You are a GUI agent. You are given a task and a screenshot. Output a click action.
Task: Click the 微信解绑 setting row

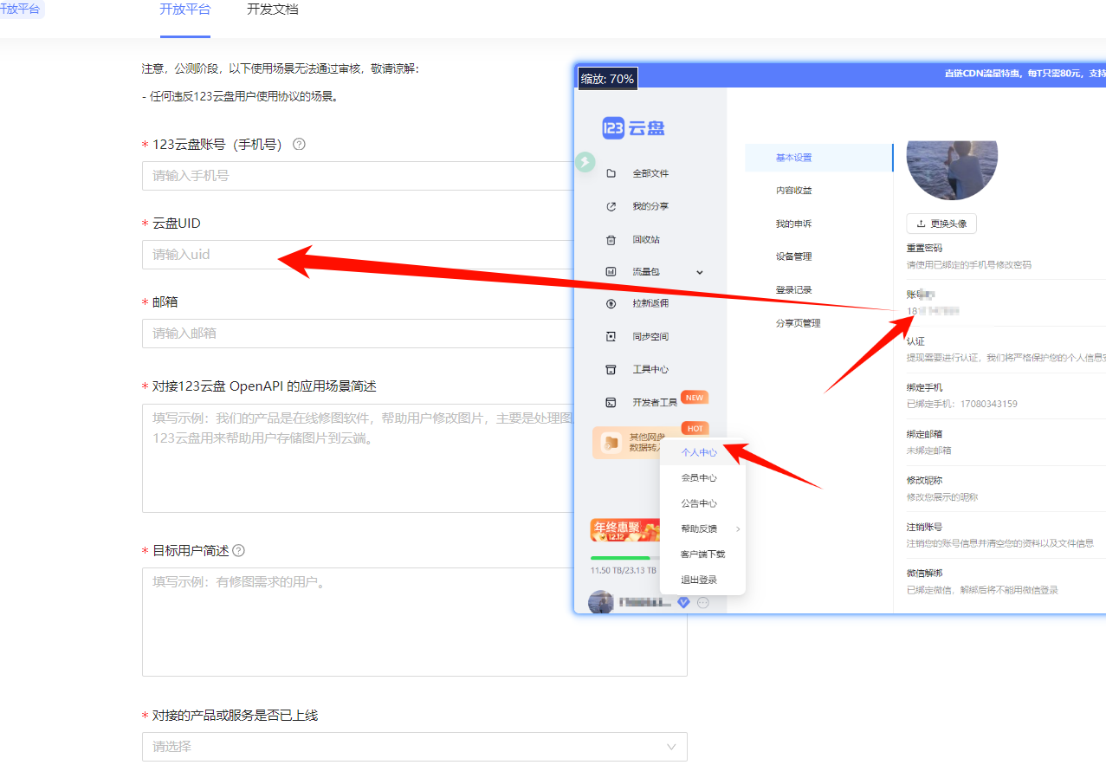1006,581
